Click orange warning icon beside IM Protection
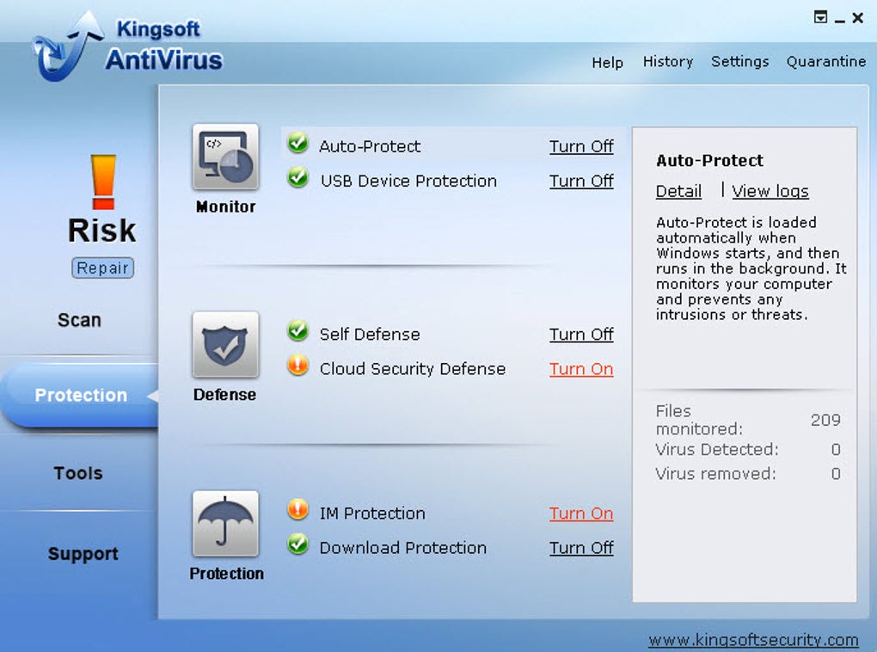The height and width of the screenshot is (652, 877). (298, 511)
